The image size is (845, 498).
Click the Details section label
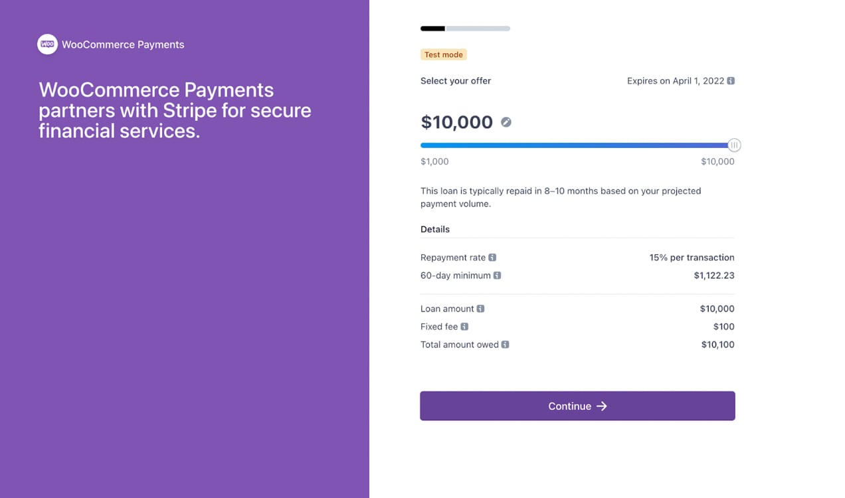[434, 229]
